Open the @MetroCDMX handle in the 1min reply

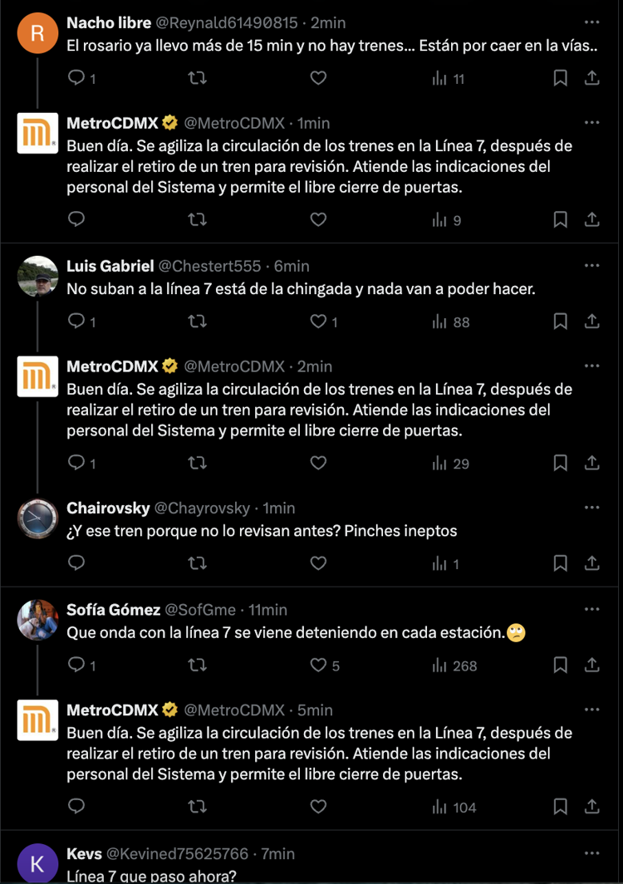[234, 123]
